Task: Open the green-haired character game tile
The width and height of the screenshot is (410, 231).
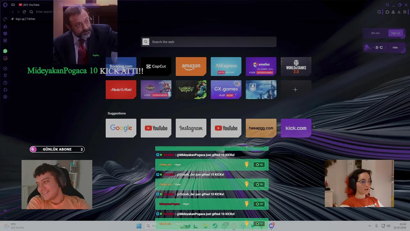Action: pos(191,90)
